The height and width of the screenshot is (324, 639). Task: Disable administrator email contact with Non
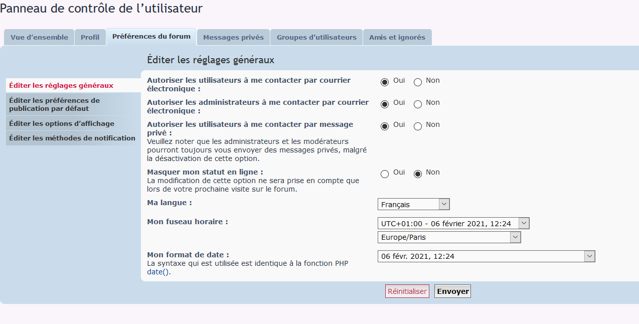[418, 104]
